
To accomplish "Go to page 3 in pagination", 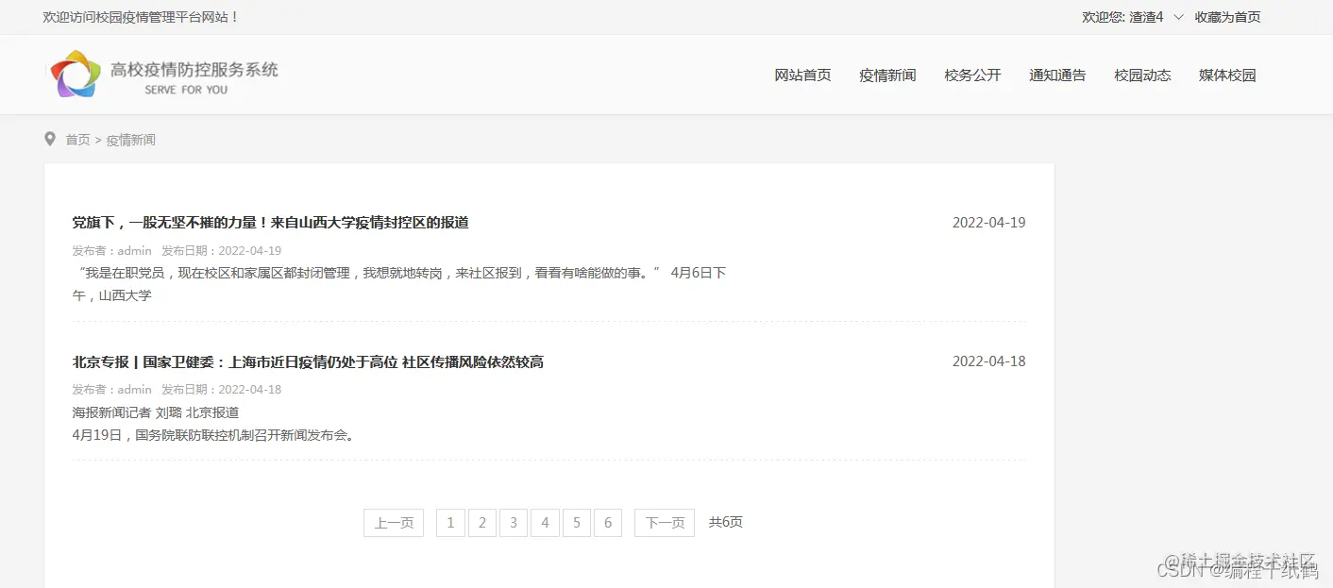I will click(513, 523).
